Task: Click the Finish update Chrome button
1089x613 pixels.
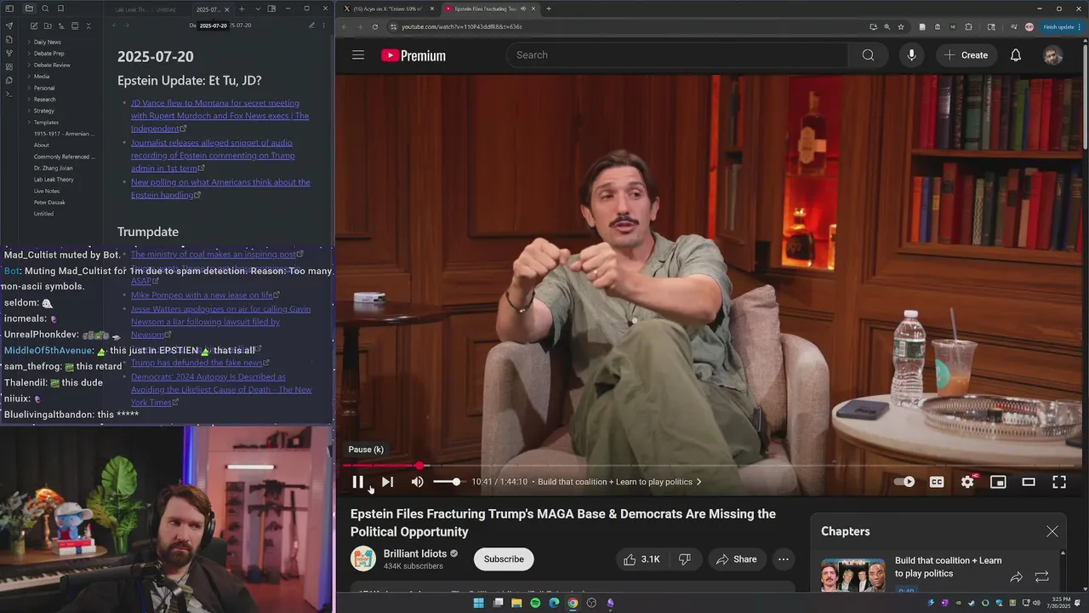Action: [x=1061, y=26]
